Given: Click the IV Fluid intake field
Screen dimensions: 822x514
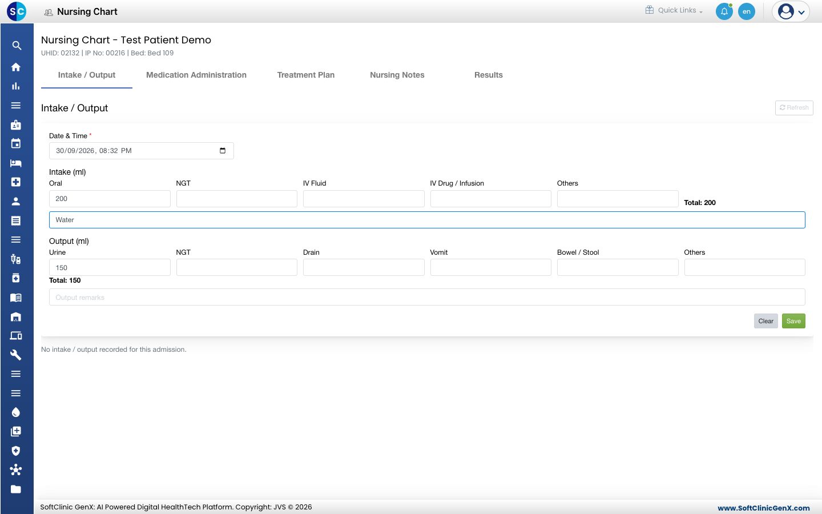Looking at the screenshot, I should point(364,199).
